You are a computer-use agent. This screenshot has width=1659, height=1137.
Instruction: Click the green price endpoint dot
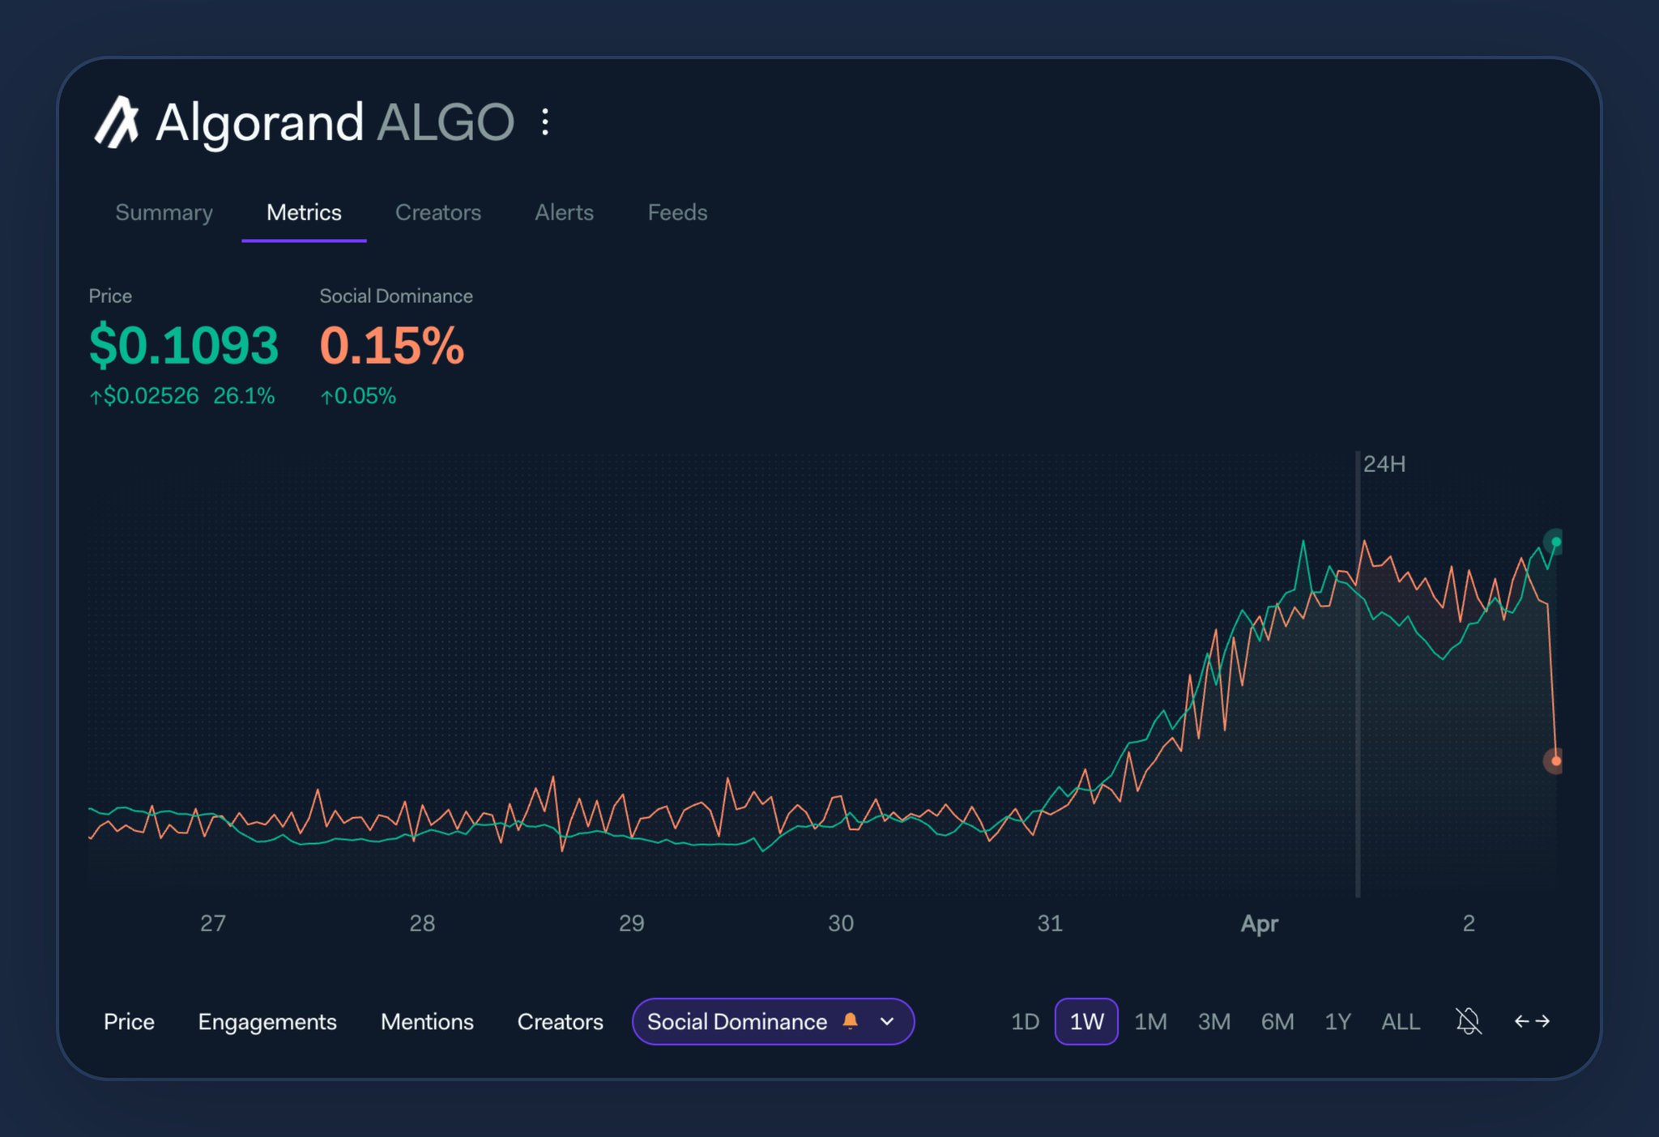tap(1555, 542)
